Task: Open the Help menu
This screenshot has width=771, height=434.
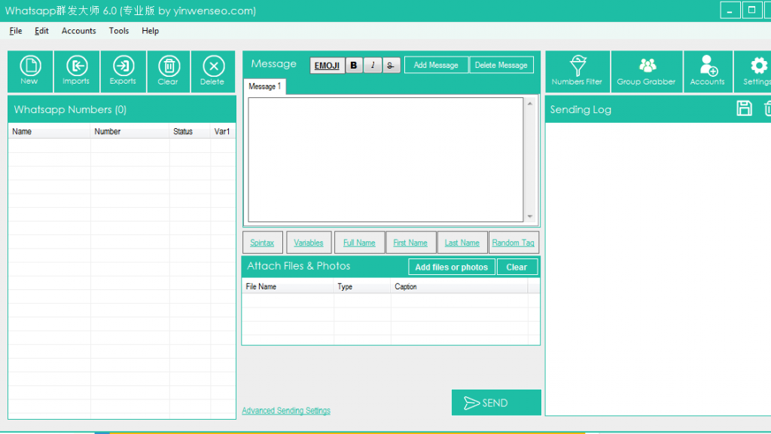Action: click(151, 30)
